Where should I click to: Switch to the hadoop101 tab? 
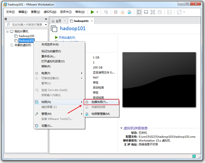[81, 21]
